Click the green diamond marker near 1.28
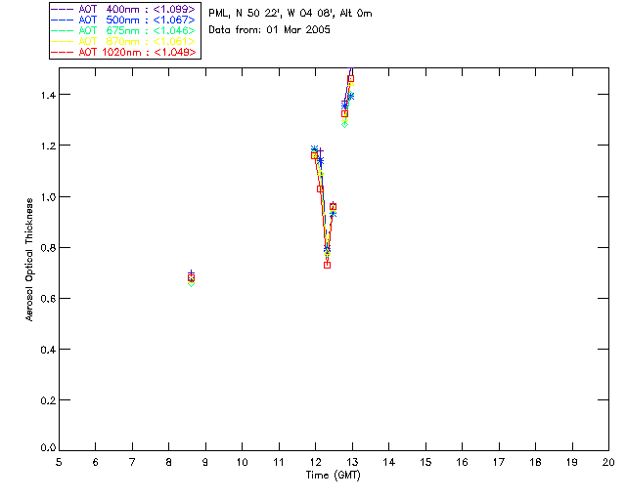Screen dimensions: 626x500 345,124
